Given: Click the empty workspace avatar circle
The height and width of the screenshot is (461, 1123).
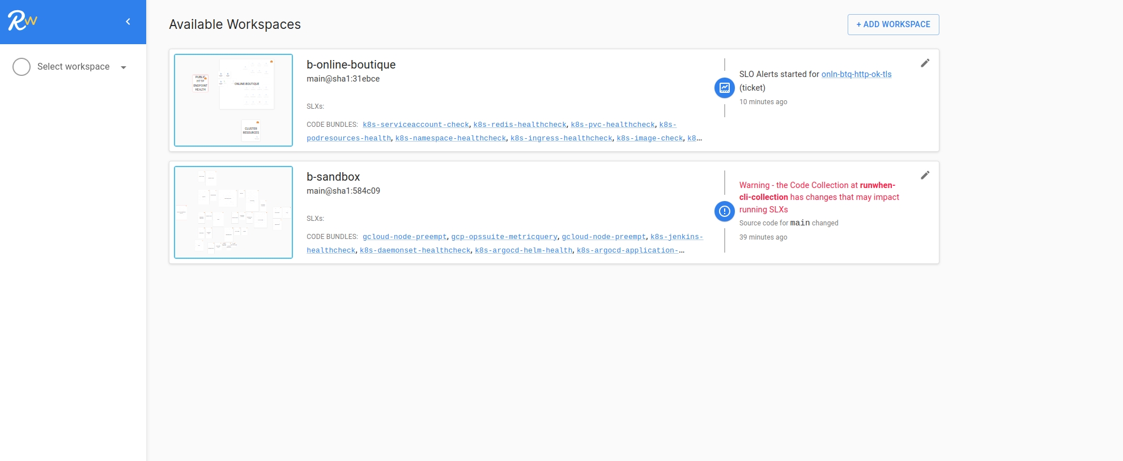Looking at the screenshot, I should (22, 67).
